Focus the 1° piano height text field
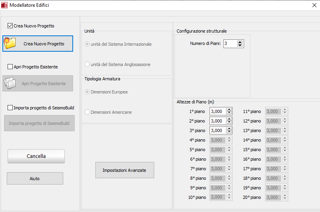320x212 pixels. point(217,111)
